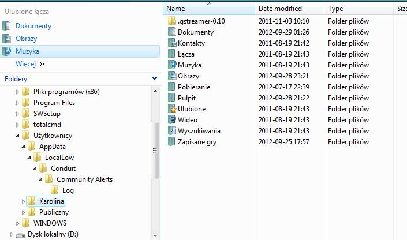Select the Publiczny folder in tree
This screenshot has width=407, height=240.
(54, 212)
